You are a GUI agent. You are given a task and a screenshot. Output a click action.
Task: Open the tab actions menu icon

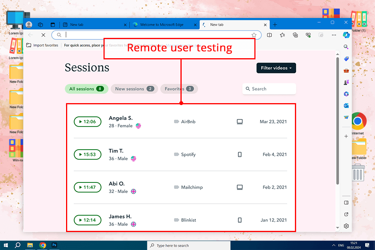(x=53, y=25)
